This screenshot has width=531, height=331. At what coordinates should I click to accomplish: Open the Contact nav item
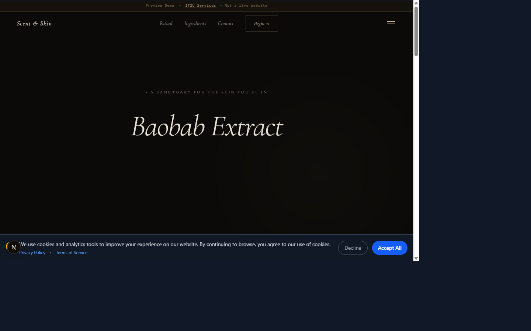[x=226, y=24]
